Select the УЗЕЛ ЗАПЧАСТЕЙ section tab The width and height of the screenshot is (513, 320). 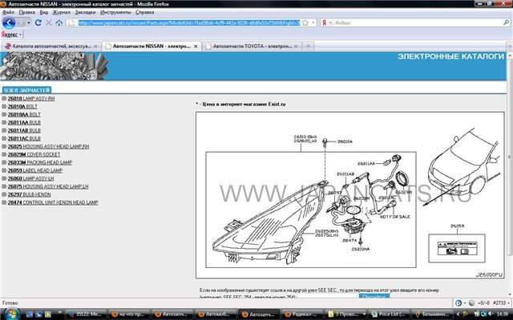point(26,90)
